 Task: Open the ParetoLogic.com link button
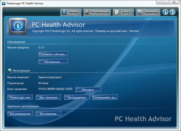point(20,97)
